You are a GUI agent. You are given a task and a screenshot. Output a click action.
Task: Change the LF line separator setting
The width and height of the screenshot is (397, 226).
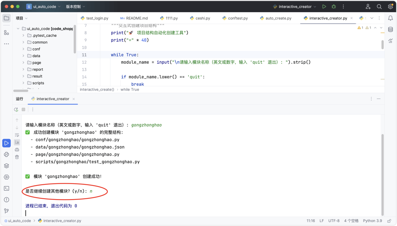pos(322,221)
